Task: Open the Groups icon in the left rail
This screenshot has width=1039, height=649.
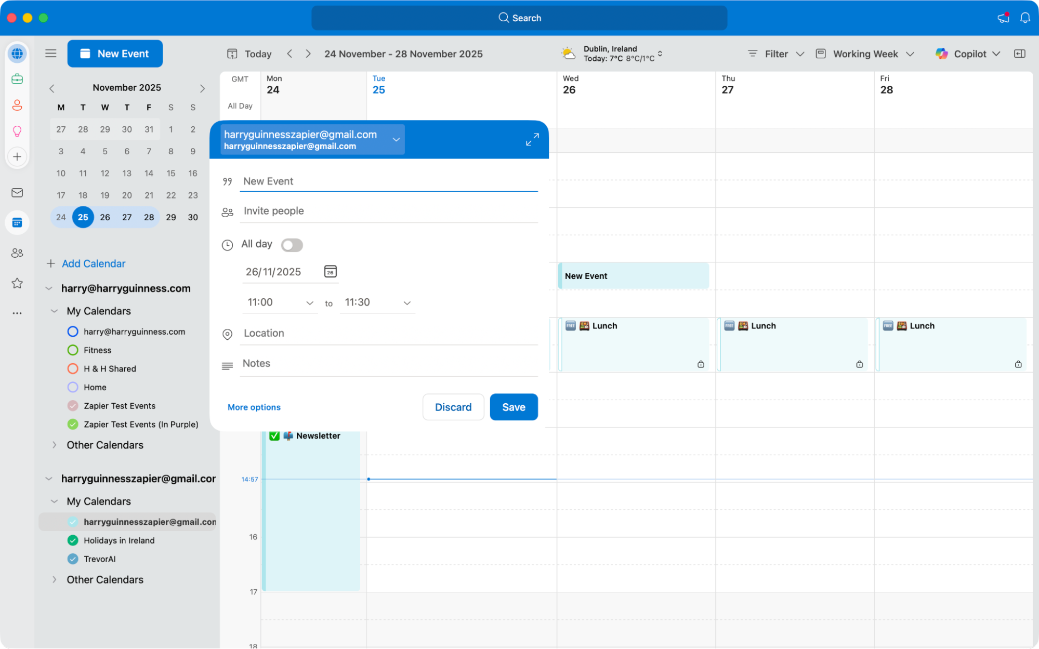Action: point(17,253)
